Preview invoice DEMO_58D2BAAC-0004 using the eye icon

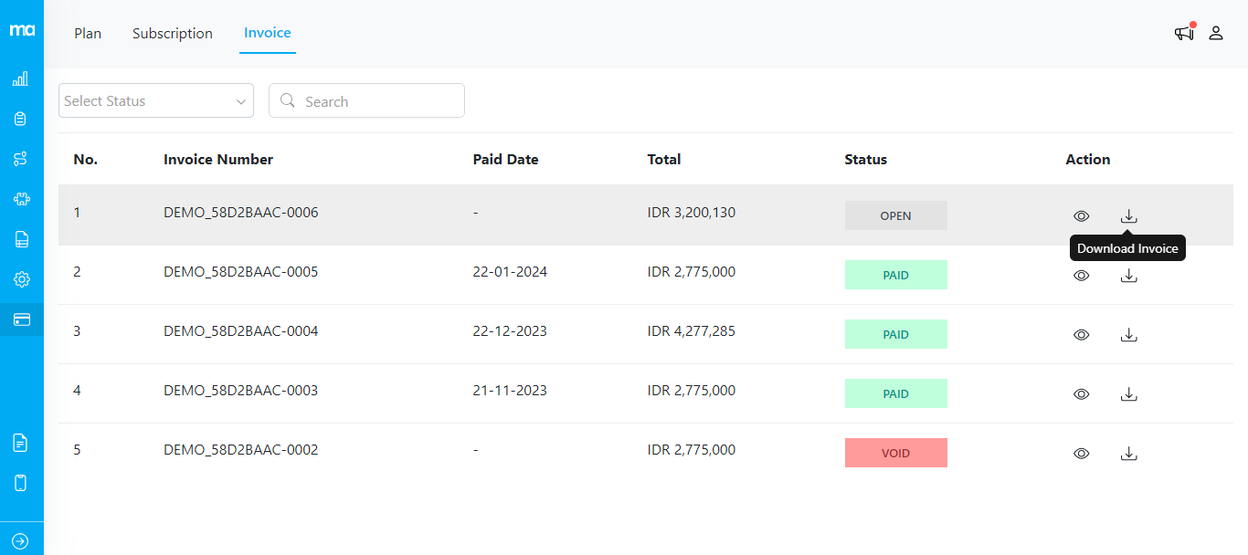click(1081, 334)
